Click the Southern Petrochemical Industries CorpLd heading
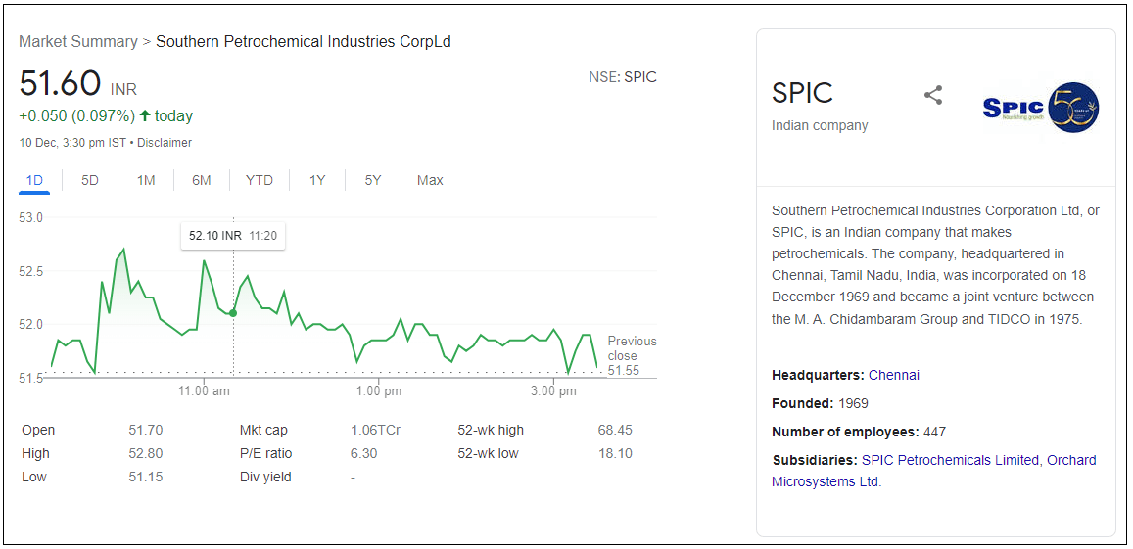 tap(304, 42)
